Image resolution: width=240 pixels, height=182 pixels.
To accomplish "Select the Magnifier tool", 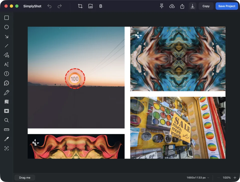I will click(6, 120).
